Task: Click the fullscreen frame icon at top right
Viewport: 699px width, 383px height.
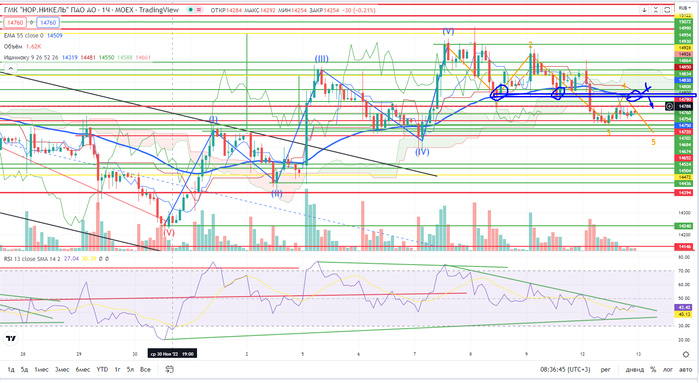Action: (x=667, y=10)
